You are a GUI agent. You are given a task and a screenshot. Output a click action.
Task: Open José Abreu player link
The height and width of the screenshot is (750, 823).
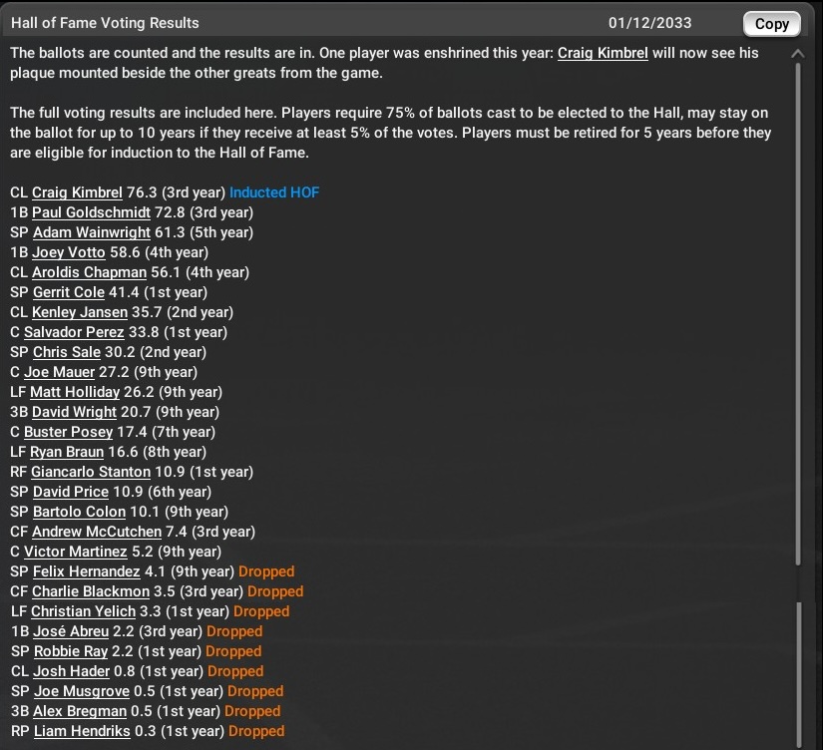(71, 631)
